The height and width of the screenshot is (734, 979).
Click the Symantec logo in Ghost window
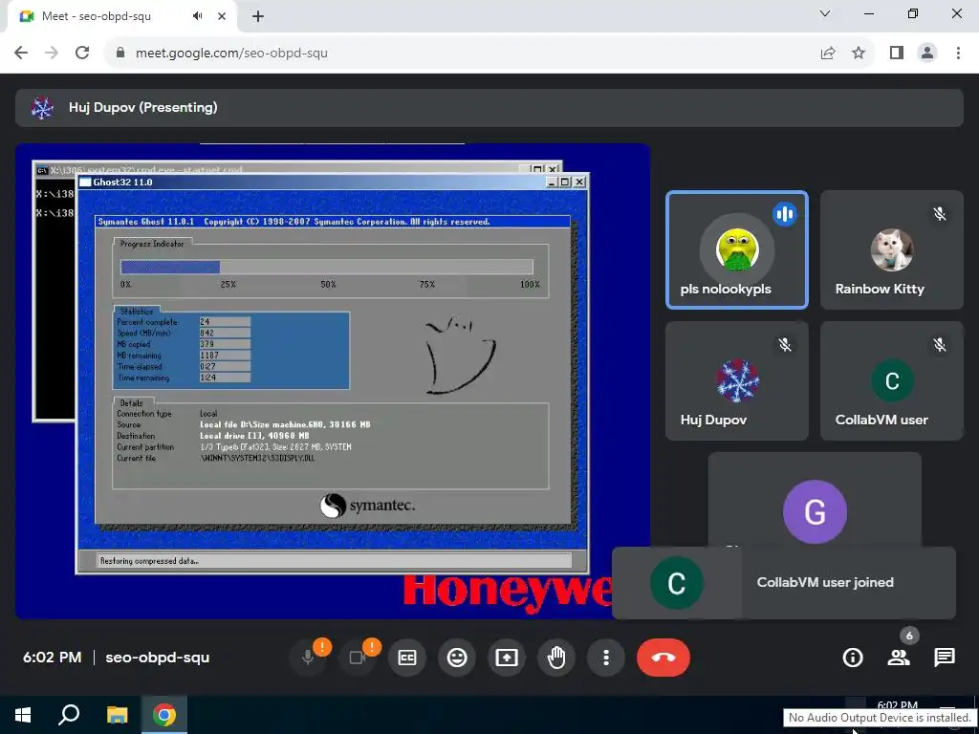(368, 506)
